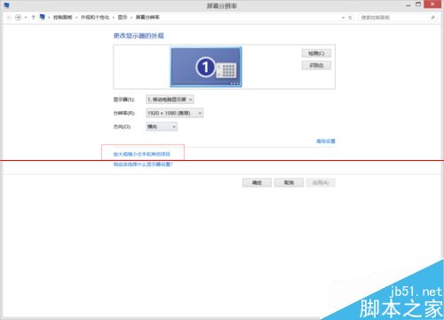The width and height of the screenshot is (444, 320).
Task: Open the 方向(O) orientation dropdown
Action: (162, 127)
